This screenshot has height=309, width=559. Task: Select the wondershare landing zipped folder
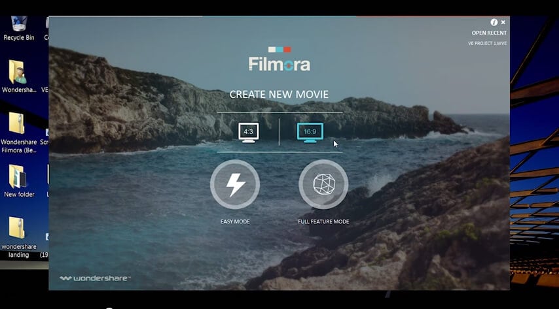[x=19, y=237]
